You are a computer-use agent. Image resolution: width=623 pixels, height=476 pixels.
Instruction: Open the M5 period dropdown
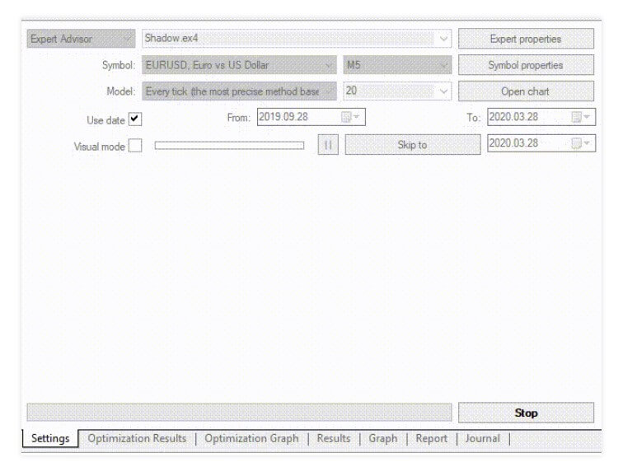[397, 65]
